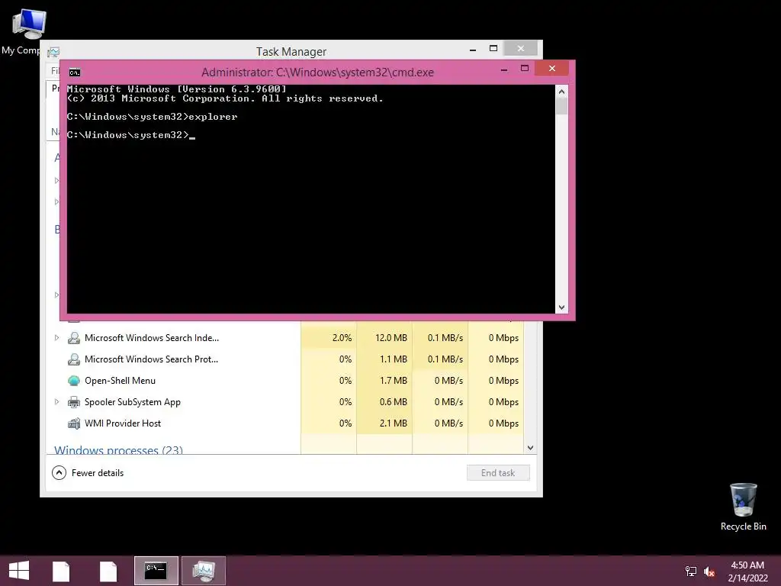Click the Microsoft Windows Search Protocol icon

coord(74,359)
